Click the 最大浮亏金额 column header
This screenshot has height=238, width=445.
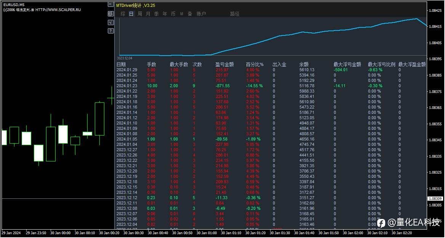(347, 64)
